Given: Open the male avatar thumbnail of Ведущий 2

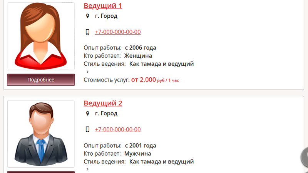Looking at the screenshot, I should pyautogui.click(x=41, y=134).
